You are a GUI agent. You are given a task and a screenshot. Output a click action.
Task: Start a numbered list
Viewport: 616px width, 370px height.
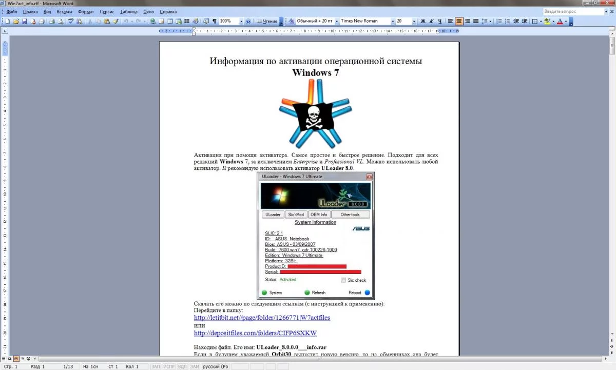499,21
